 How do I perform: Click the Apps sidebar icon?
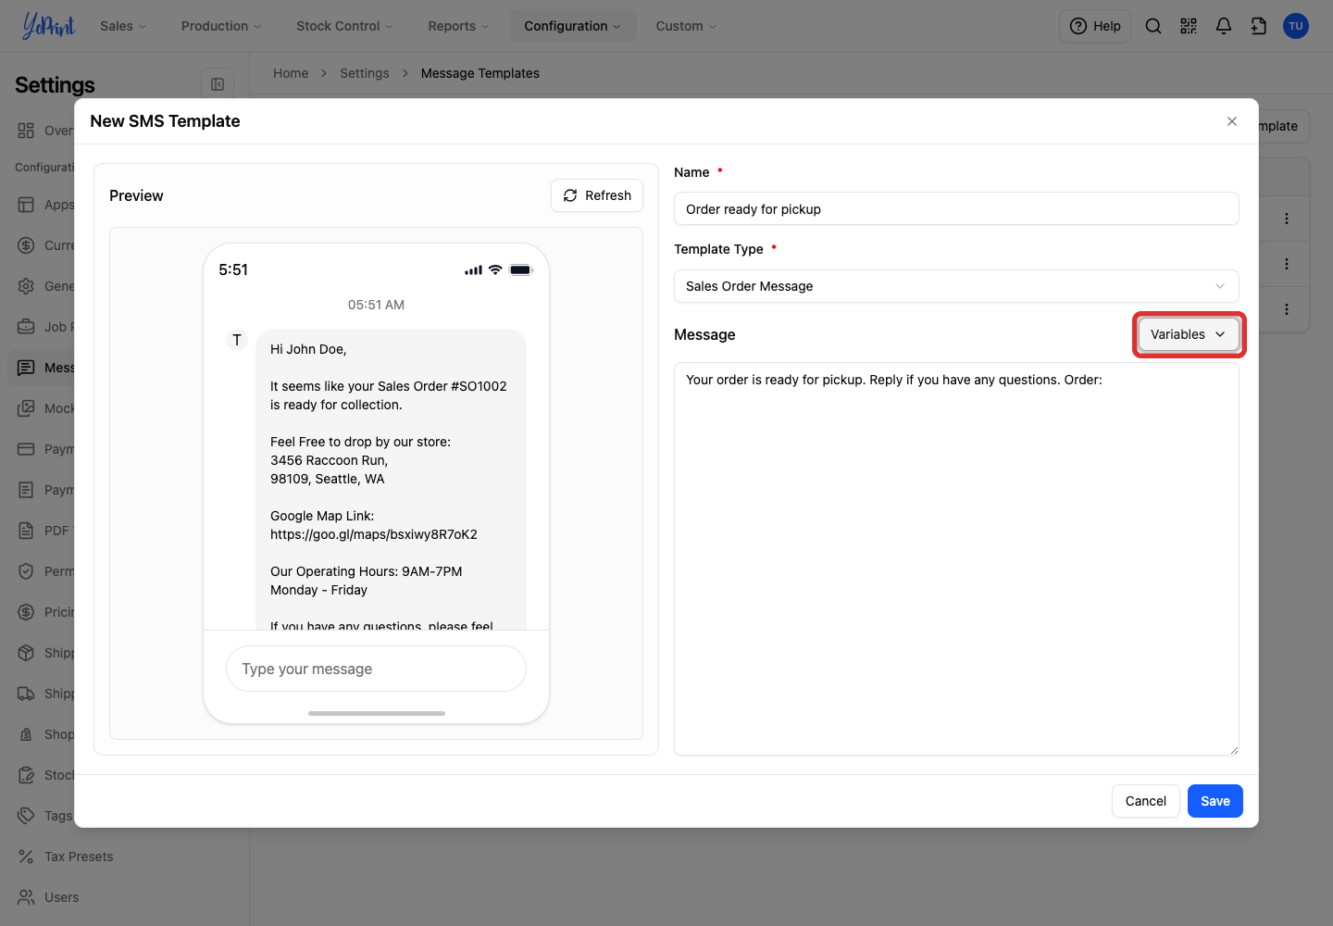(x=26, y=205)
